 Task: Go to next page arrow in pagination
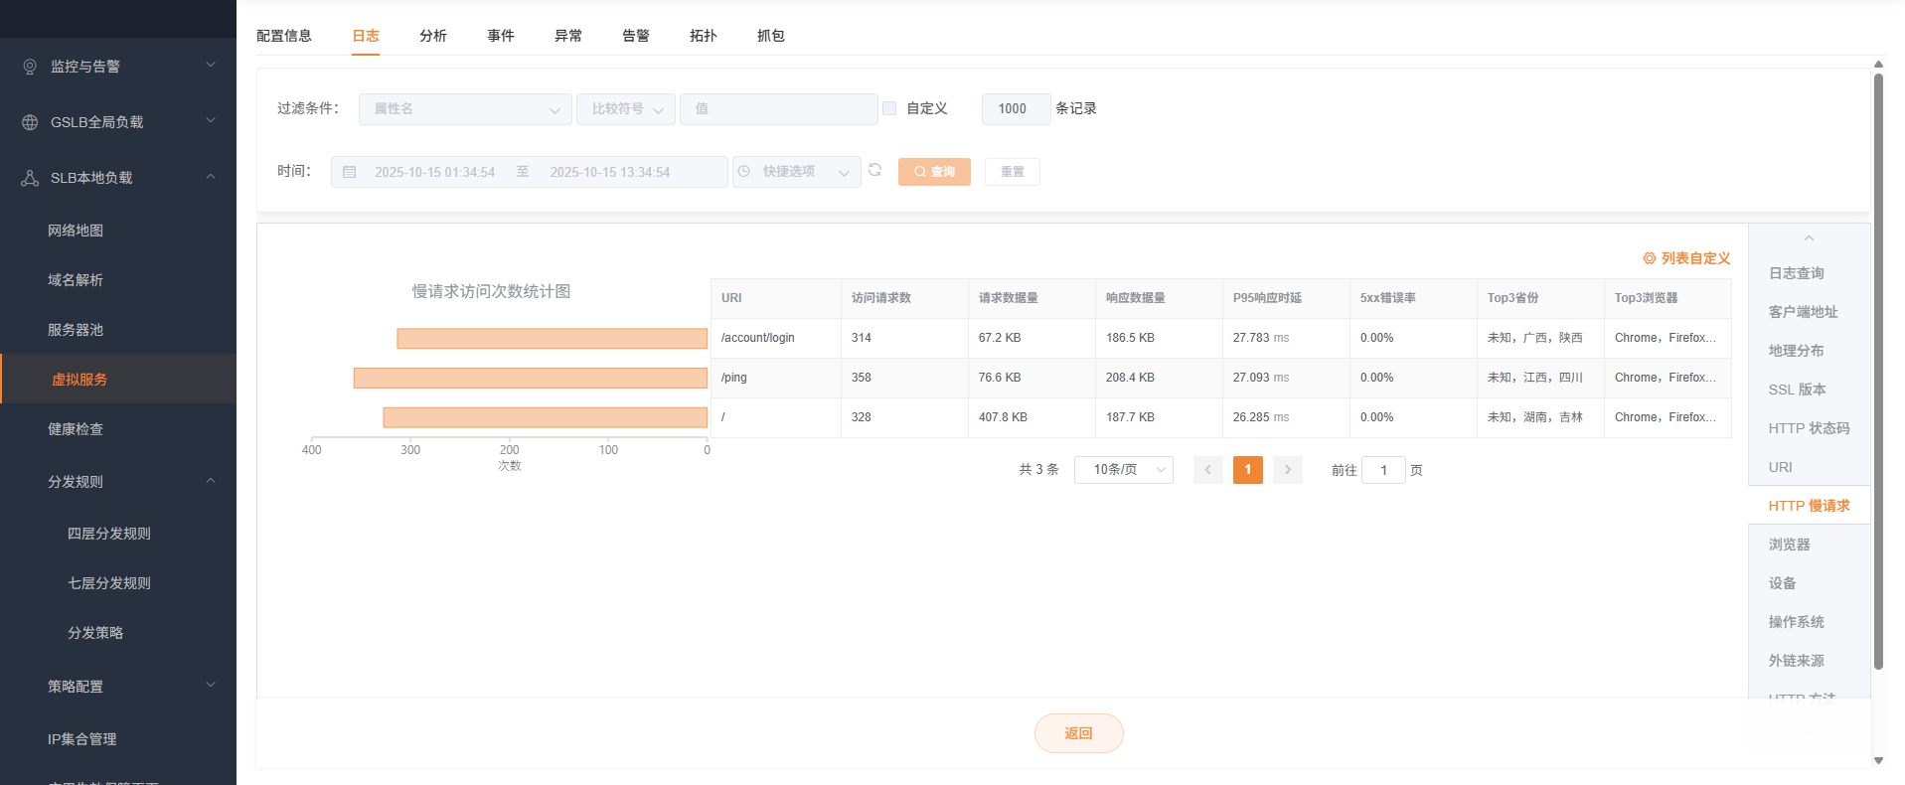pos(1287,470)
